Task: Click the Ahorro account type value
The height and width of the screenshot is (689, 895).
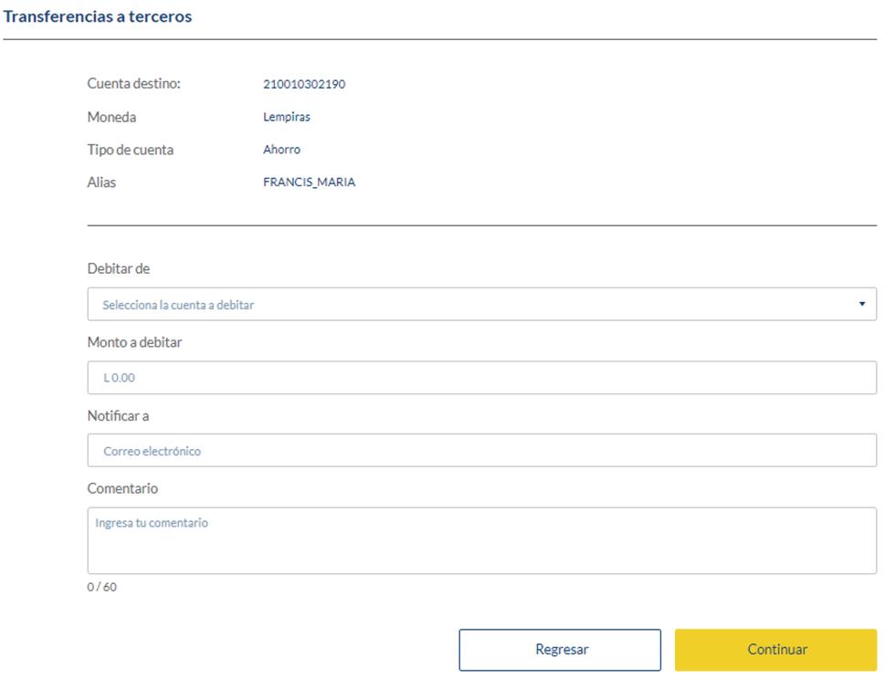Action: click(281, 150)
